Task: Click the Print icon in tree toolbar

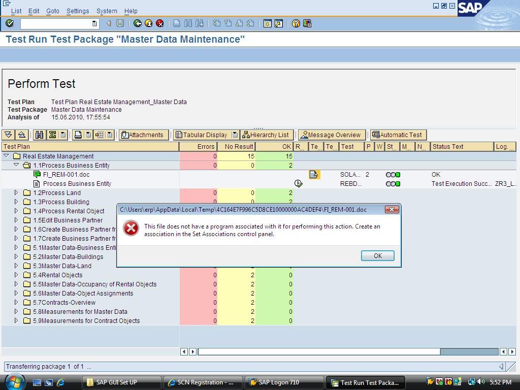Action: 78,135
